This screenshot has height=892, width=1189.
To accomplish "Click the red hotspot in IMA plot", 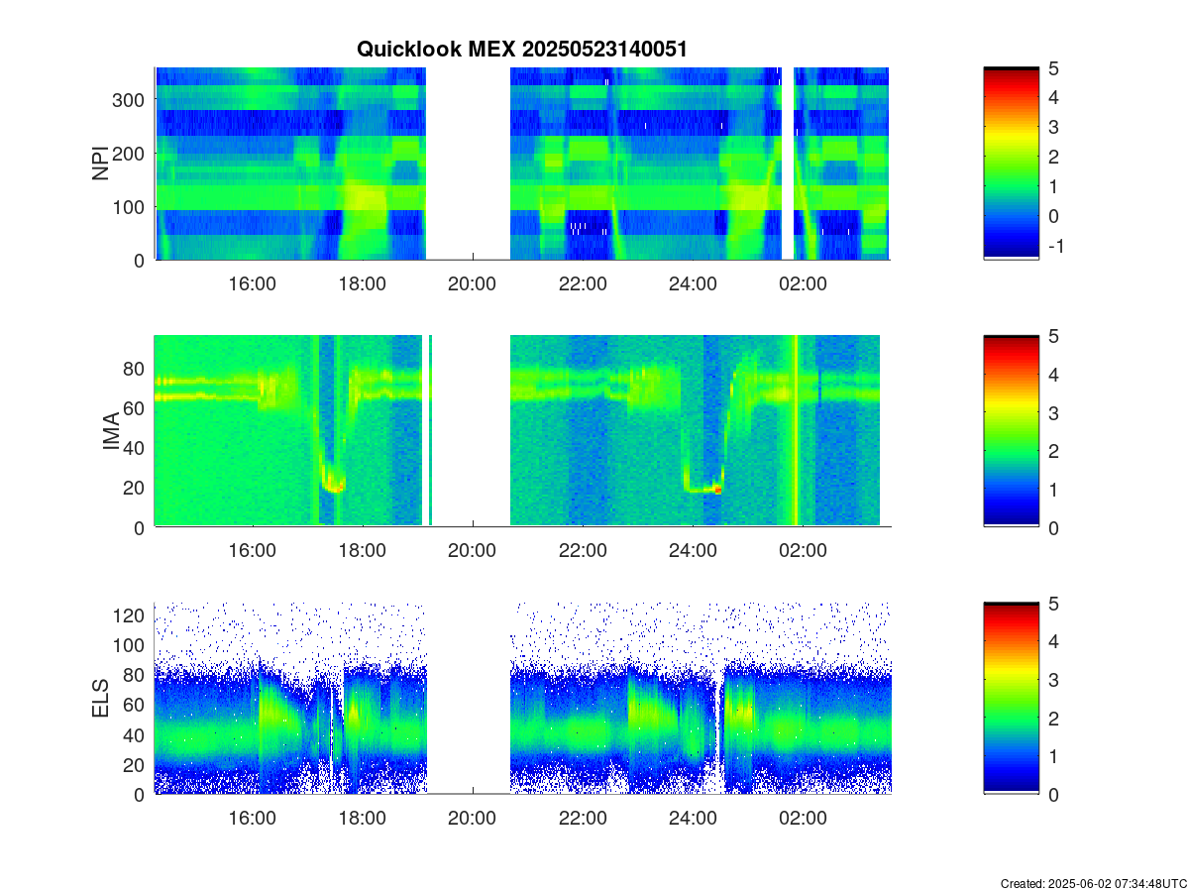I will click(718, 490).
